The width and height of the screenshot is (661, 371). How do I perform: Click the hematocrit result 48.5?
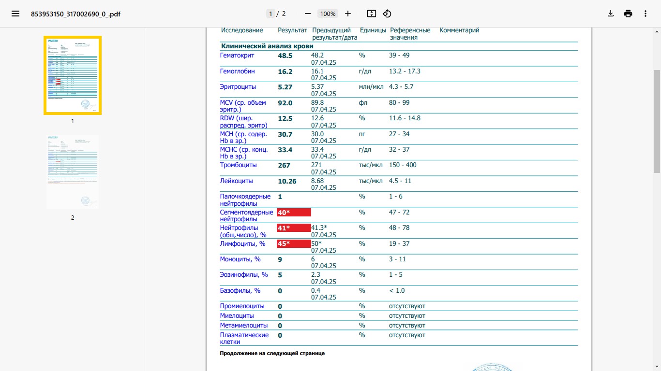click(x=285, y=56)
